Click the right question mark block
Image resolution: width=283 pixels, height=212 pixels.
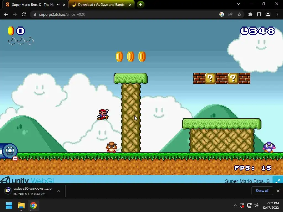pos(233,78)
